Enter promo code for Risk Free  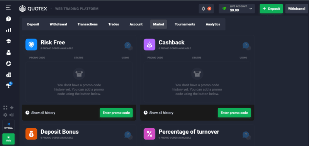[116, 113]
